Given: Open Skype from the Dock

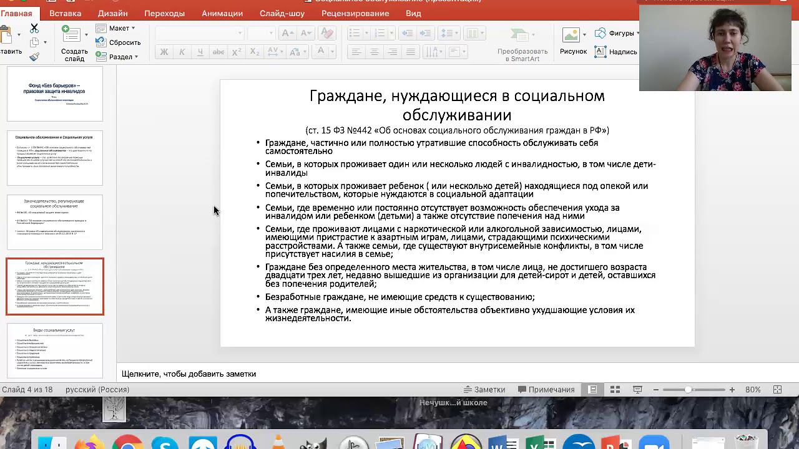Looking at the screenshot, I should coord(165,442).
